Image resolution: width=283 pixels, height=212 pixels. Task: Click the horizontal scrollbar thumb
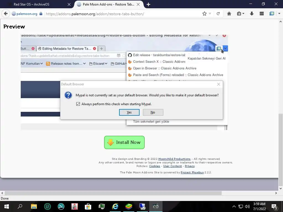[x=113, y=193]
